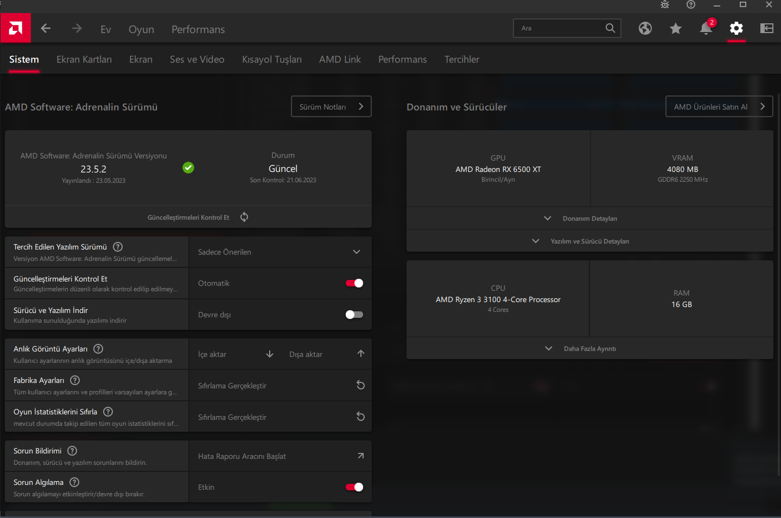Open the Performans settings sub-tab

pyautogui.click(x=402, y=59)
